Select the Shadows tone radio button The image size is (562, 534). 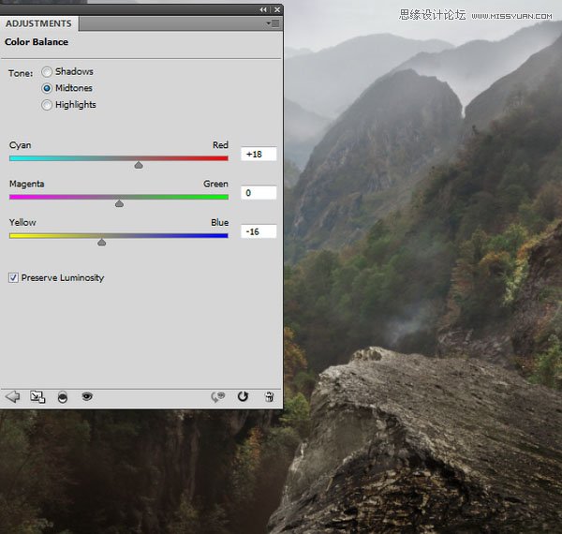click(x=47, y=72)
